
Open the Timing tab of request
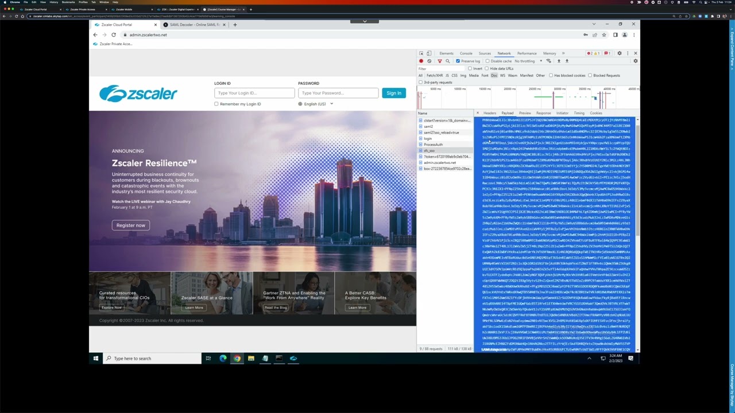579,113
